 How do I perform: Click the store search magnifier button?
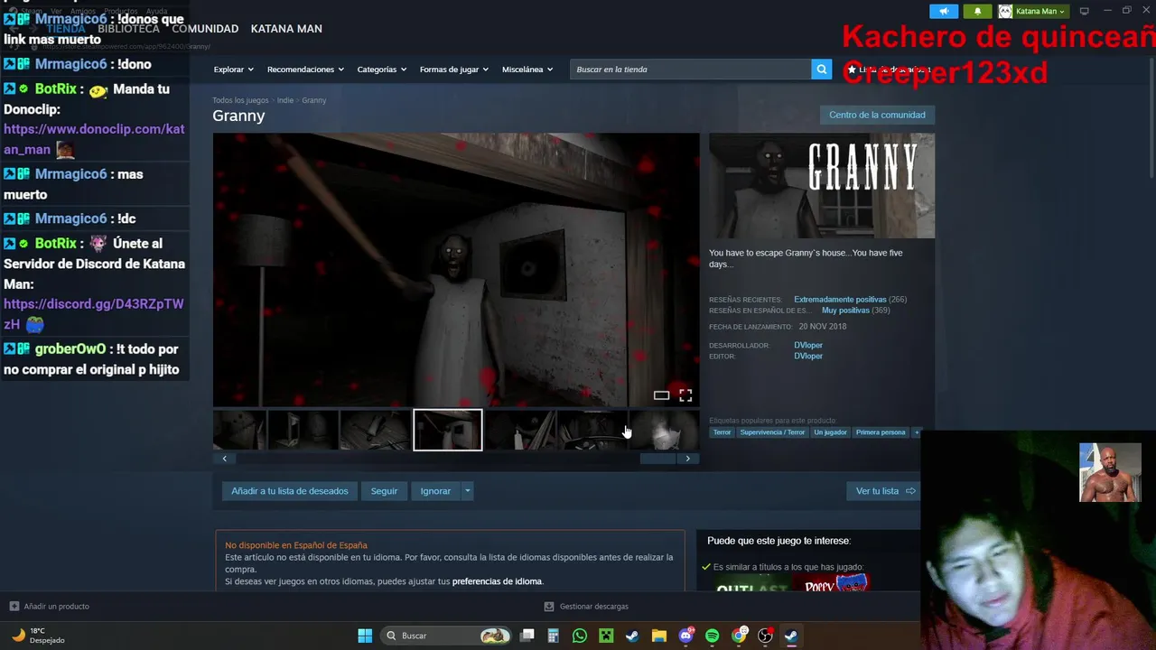[x=821, y=70]
